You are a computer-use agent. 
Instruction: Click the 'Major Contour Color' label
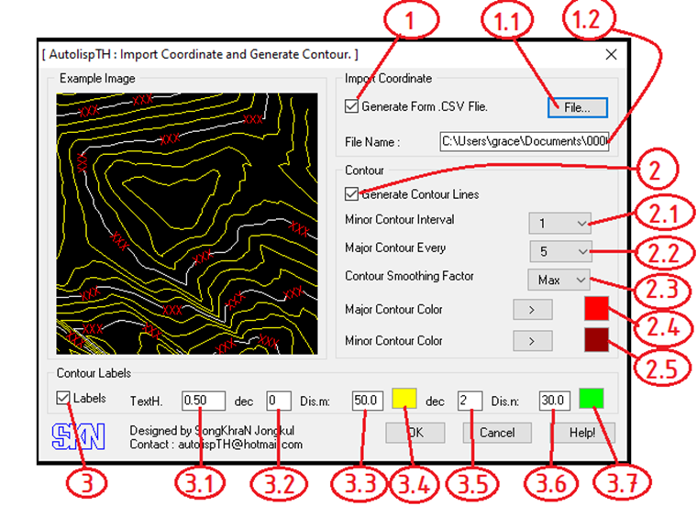pos(393,309)
